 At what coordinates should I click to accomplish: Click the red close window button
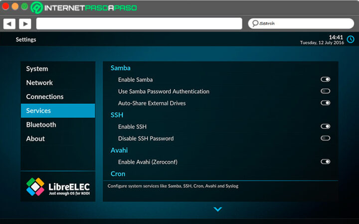[5, 6]
